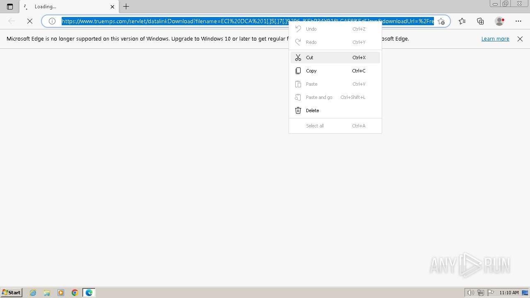
Task: Open Action Center flag tray icon
Action: pyautogui.click(x=491, y=293)
